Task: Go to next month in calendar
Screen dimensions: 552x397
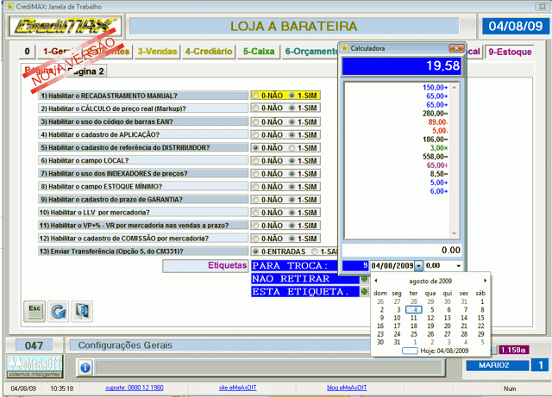Action: (485, 281)
